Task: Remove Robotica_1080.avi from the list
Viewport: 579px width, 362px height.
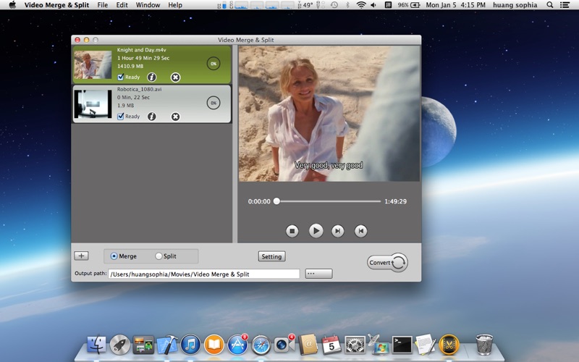Action: (175, 117)
